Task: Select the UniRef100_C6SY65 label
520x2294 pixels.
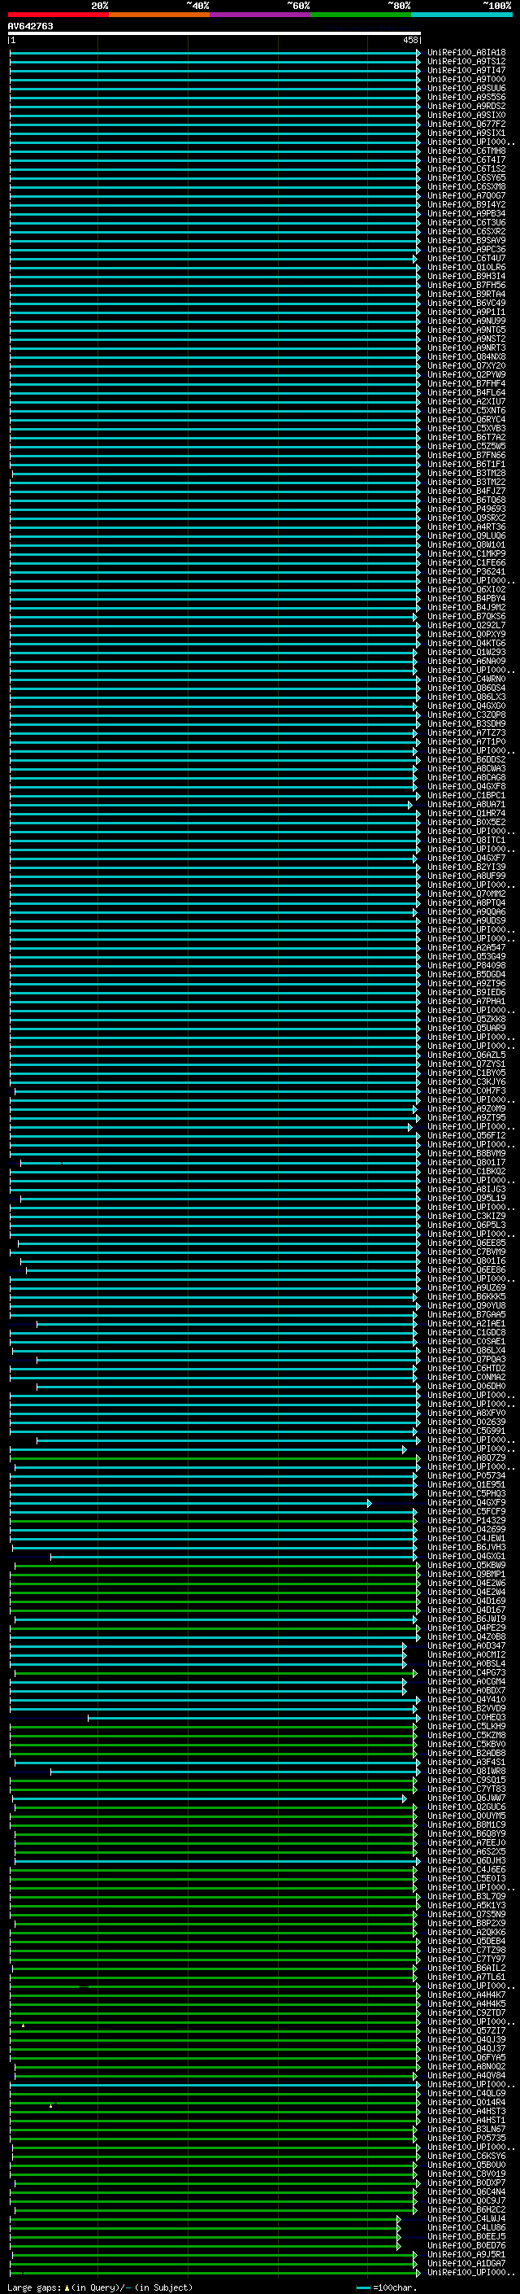Action: point(466,178)
